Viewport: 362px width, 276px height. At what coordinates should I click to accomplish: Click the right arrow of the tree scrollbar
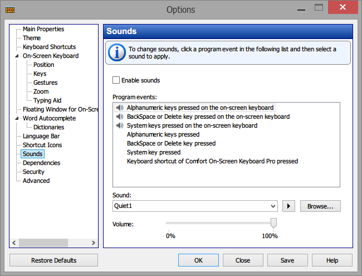[x=93, y=243]
